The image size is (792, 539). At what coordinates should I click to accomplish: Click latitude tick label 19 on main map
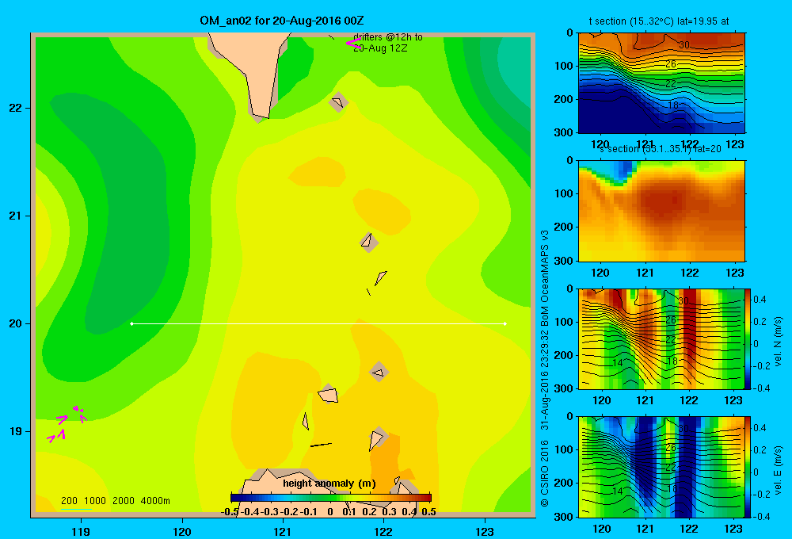[x=16, y=431]
